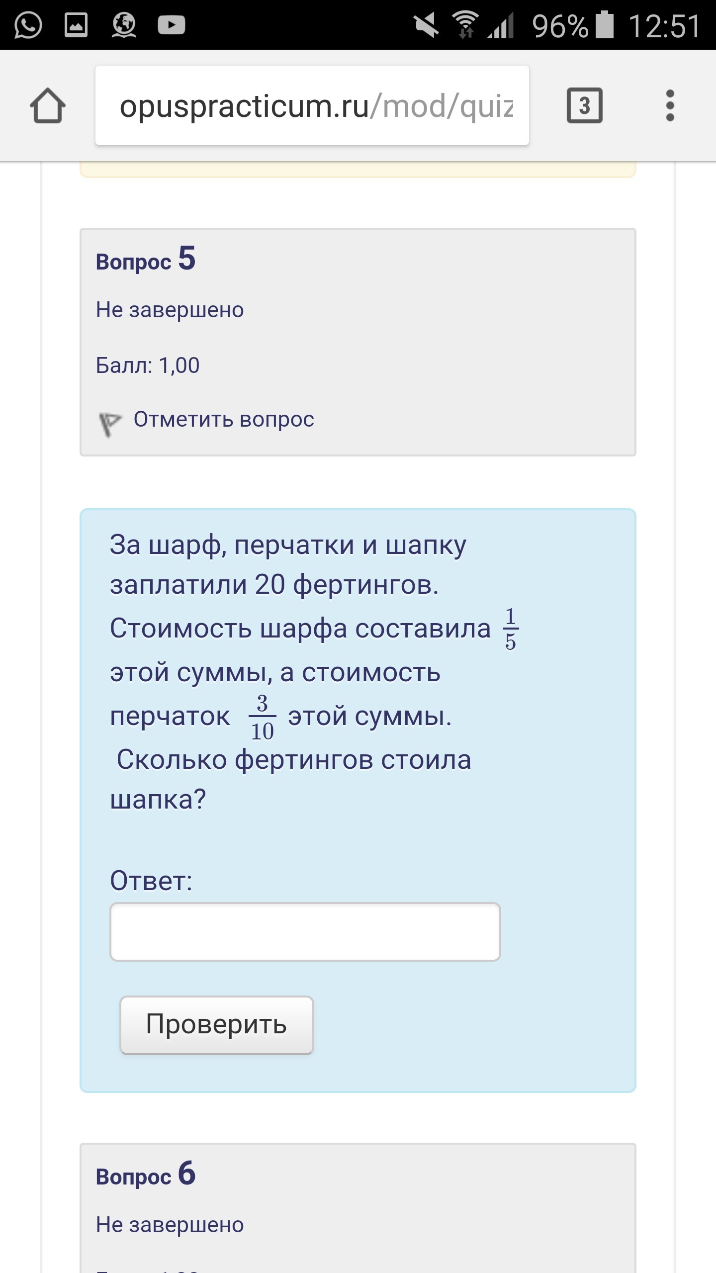The image size is (716, 1273).
Task: Tap the WhatsApp notification icon
Action: pyautogui.click(x=28, y=25)
